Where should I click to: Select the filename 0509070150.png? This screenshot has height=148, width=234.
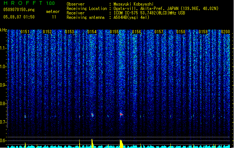(x=19, y=10)
